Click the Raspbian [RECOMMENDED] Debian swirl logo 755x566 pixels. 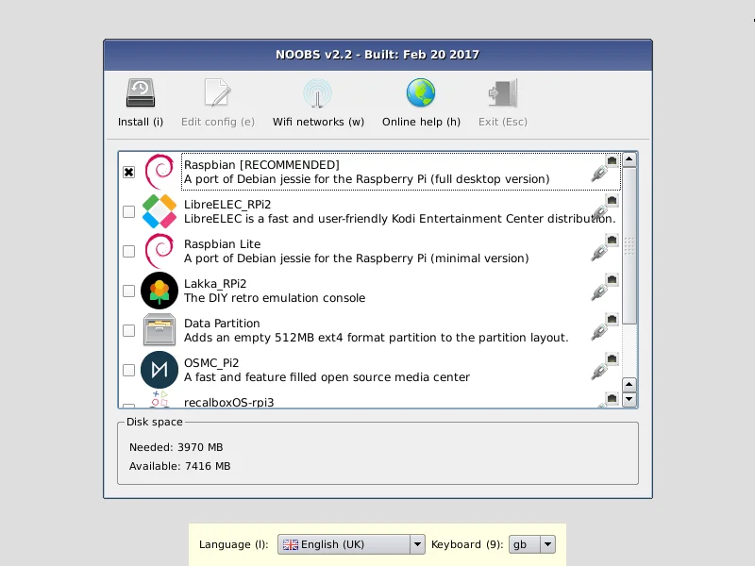coord(159,172)
